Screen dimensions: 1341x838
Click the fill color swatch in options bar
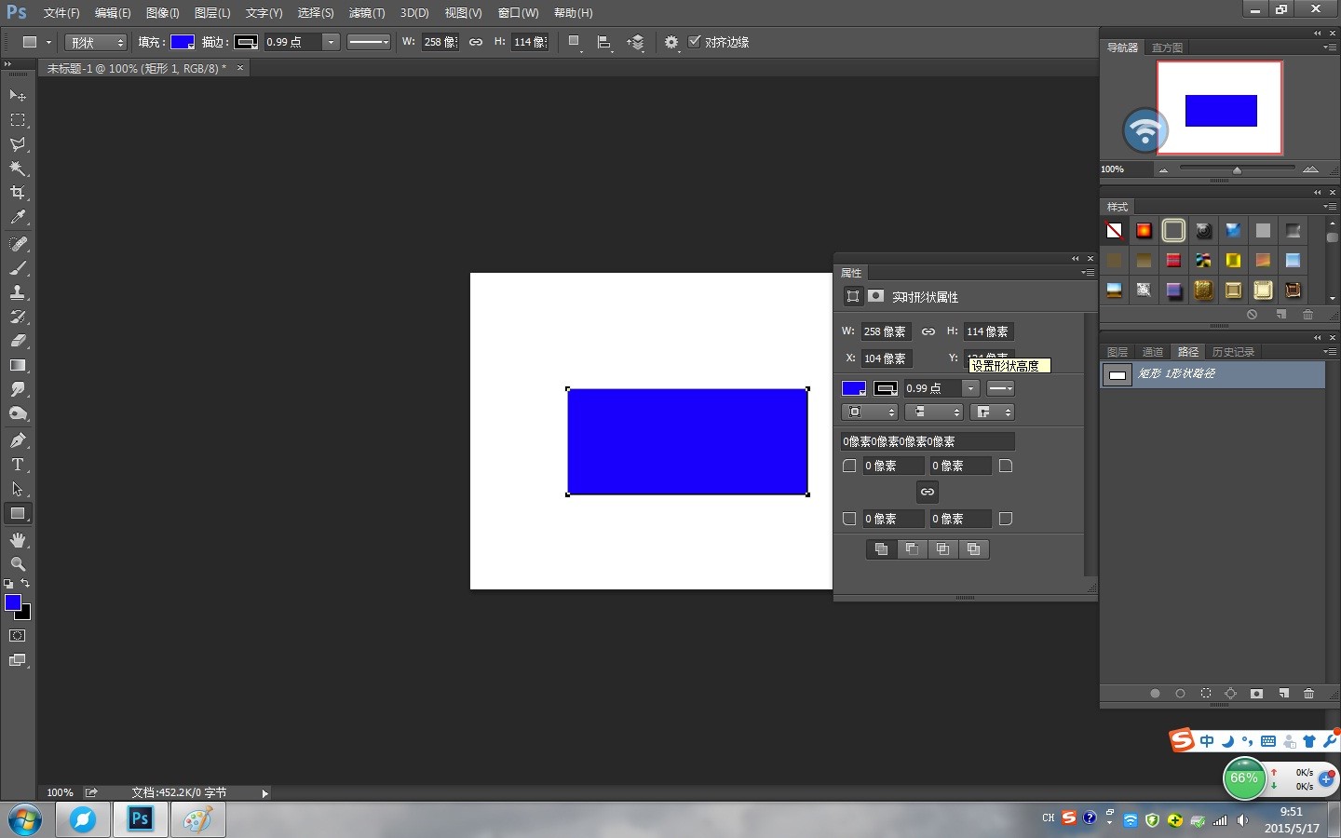click(x=183, y=42)
